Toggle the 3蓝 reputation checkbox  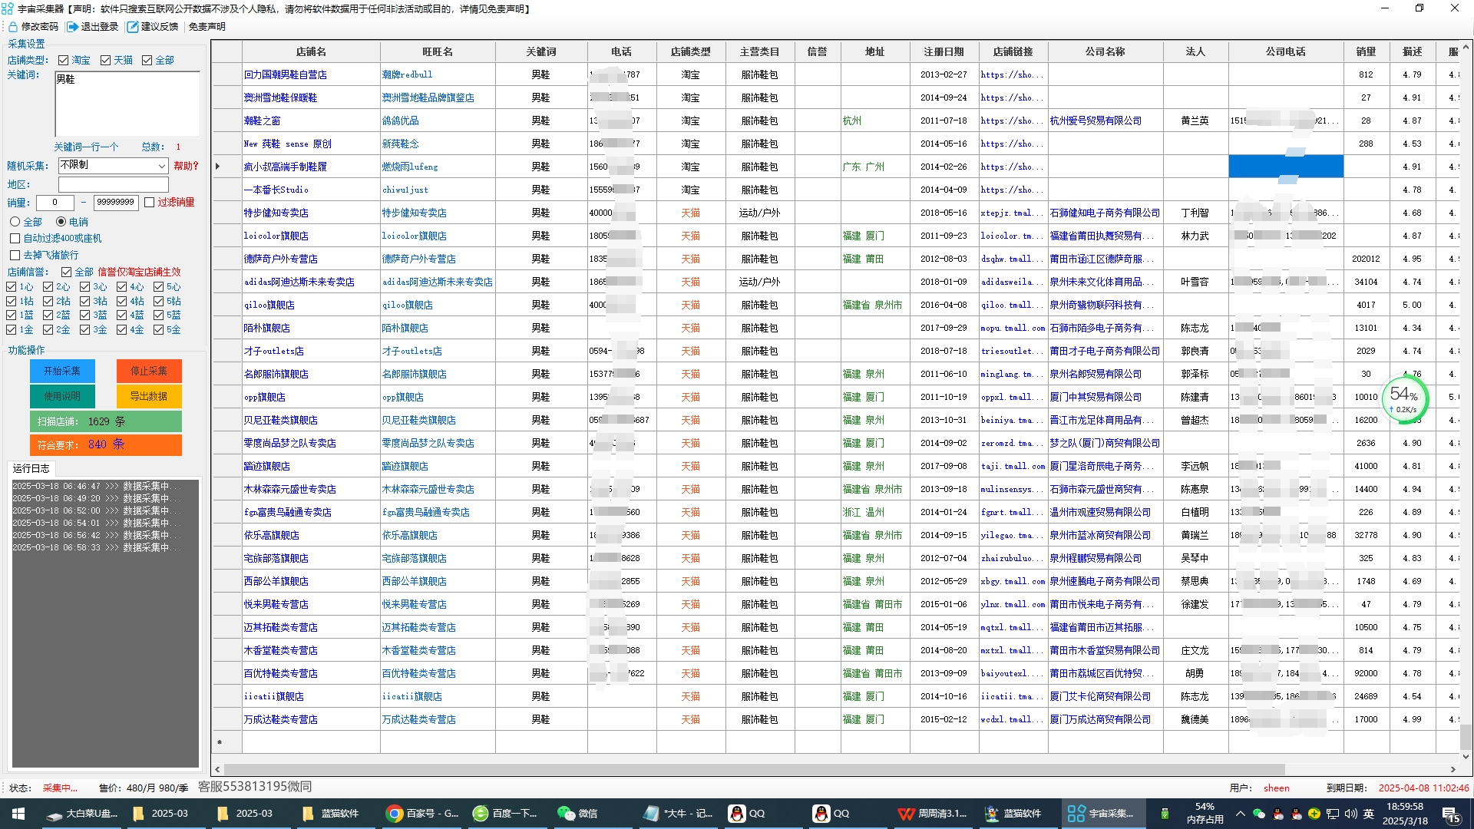(x=85, y=315)
